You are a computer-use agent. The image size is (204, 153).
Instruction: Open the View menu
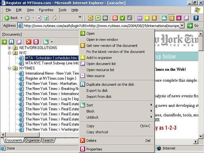coord(30,10)
